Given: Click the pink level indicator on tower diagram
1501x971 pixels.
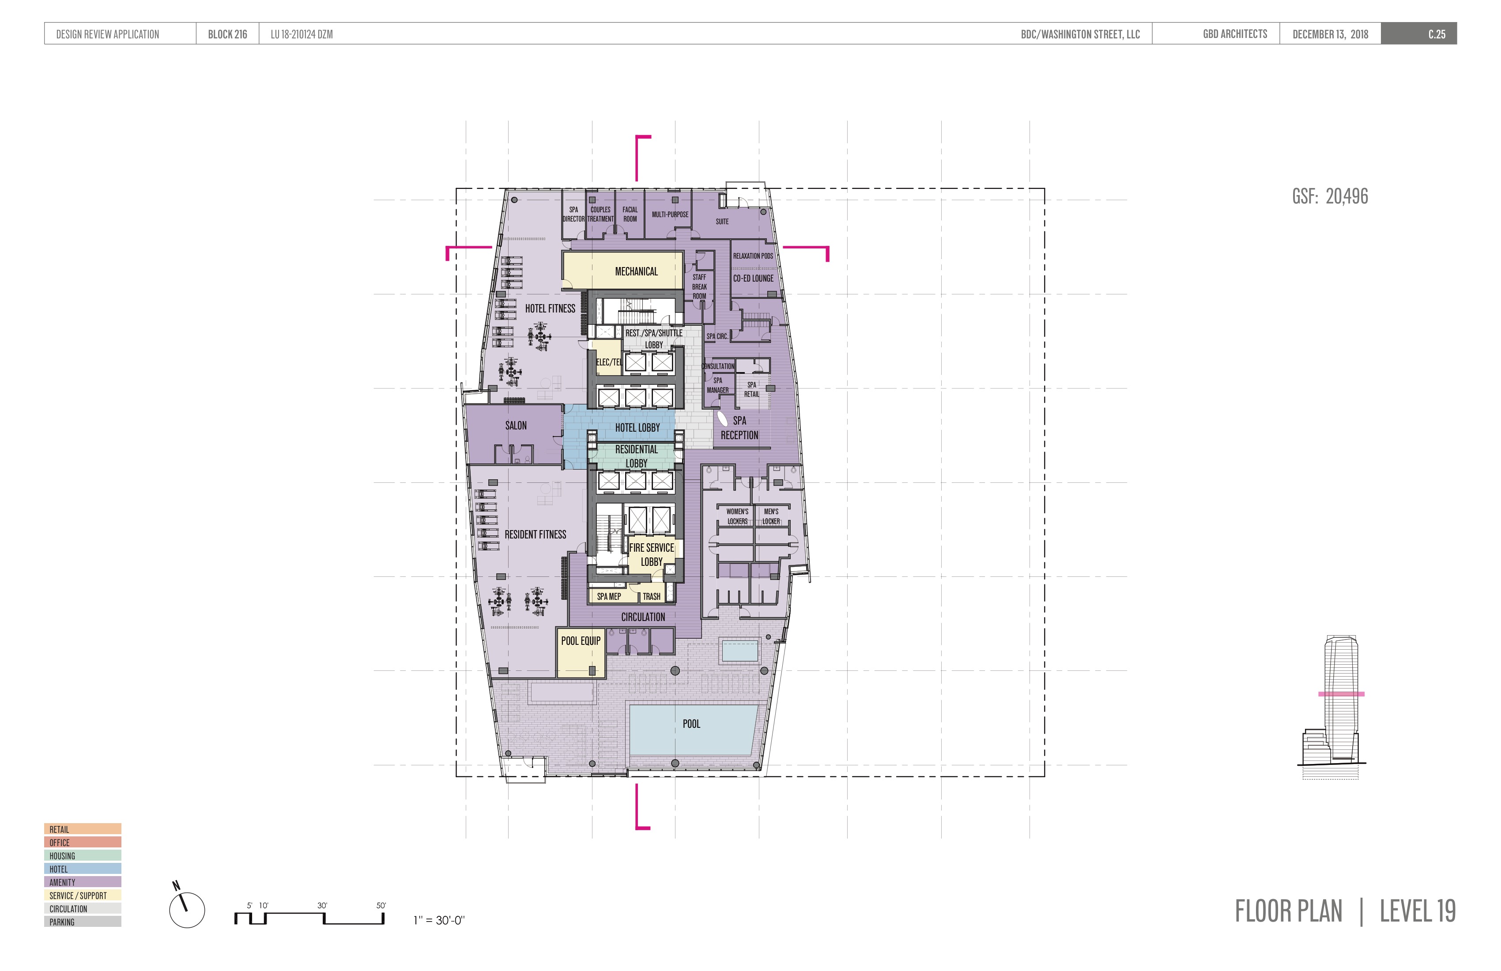Looking at the screenshot, I should [1342, 694].
